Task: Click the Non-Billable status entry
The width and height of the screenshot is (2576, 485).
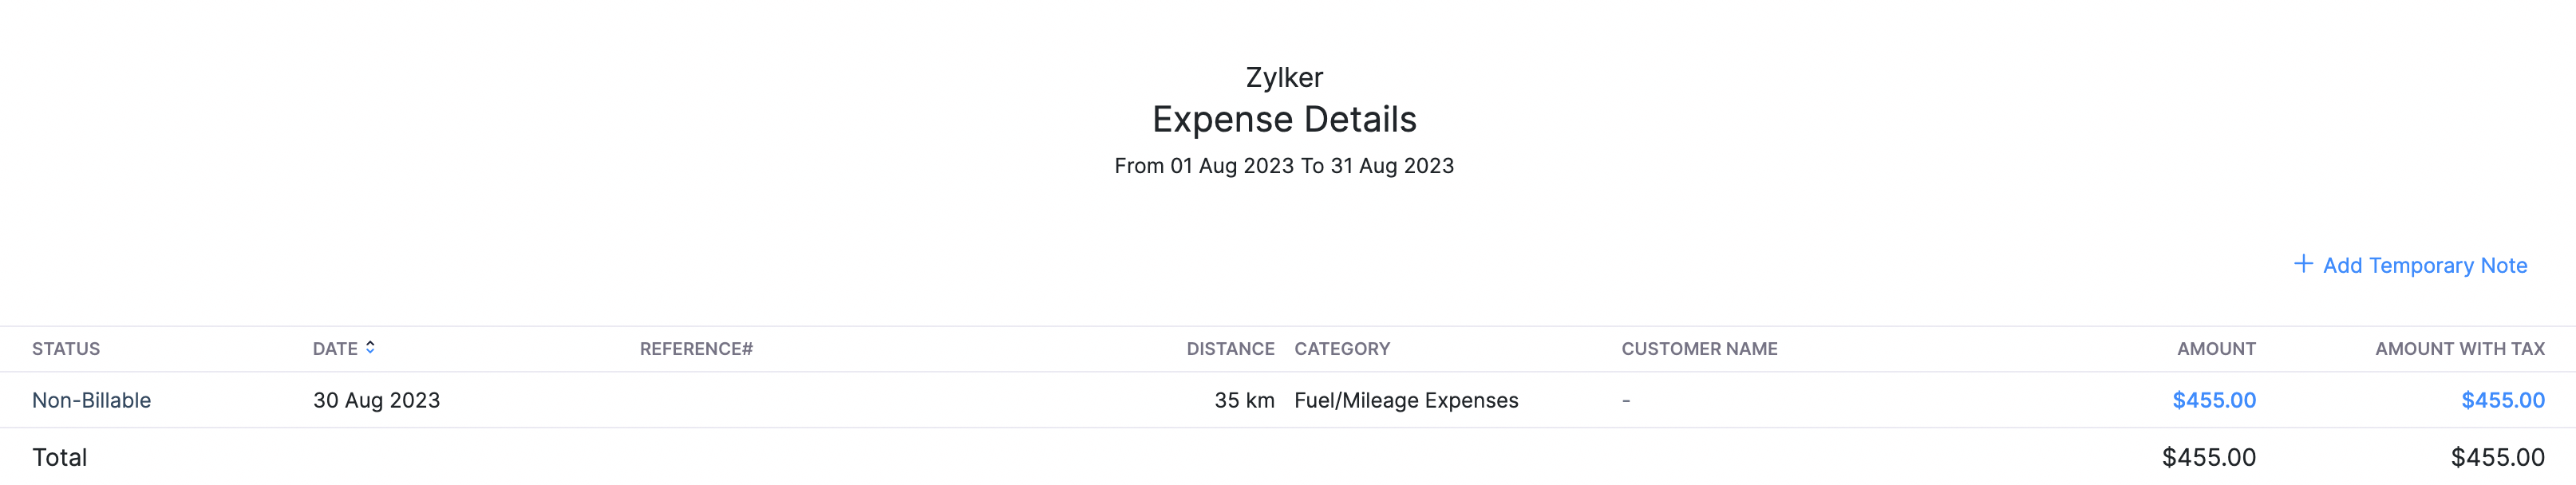Action: (x=91, y=400)
